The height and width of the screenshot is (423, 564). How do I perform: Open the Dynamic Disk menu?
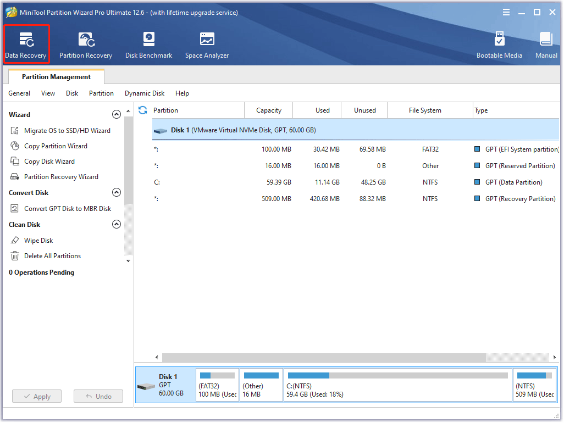[145, 93]
